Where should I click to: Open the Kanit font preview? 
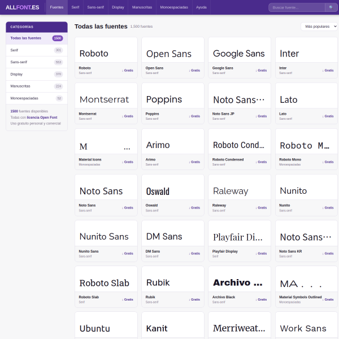point(173,325)
